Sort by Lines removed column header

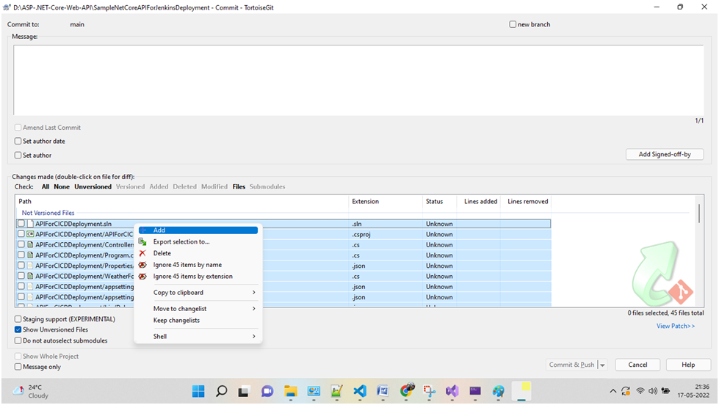tap(526, 201)
